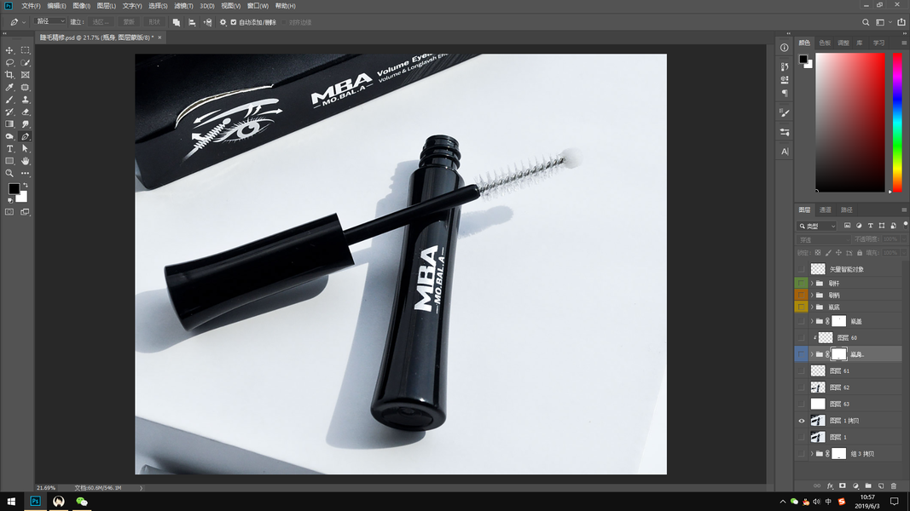Show the 矢量智能对象 layer visibility box

[x=802, y=269]
